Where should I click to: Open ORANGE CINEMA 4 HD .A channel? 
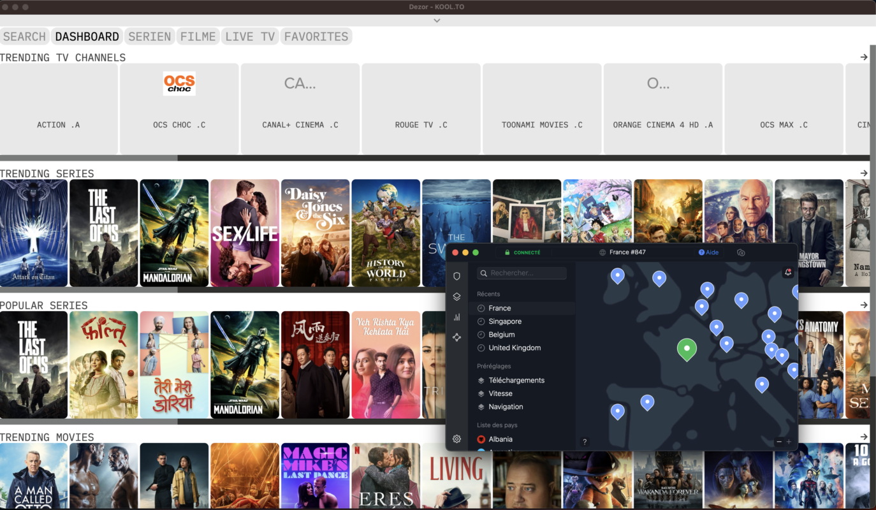[663, 108]
